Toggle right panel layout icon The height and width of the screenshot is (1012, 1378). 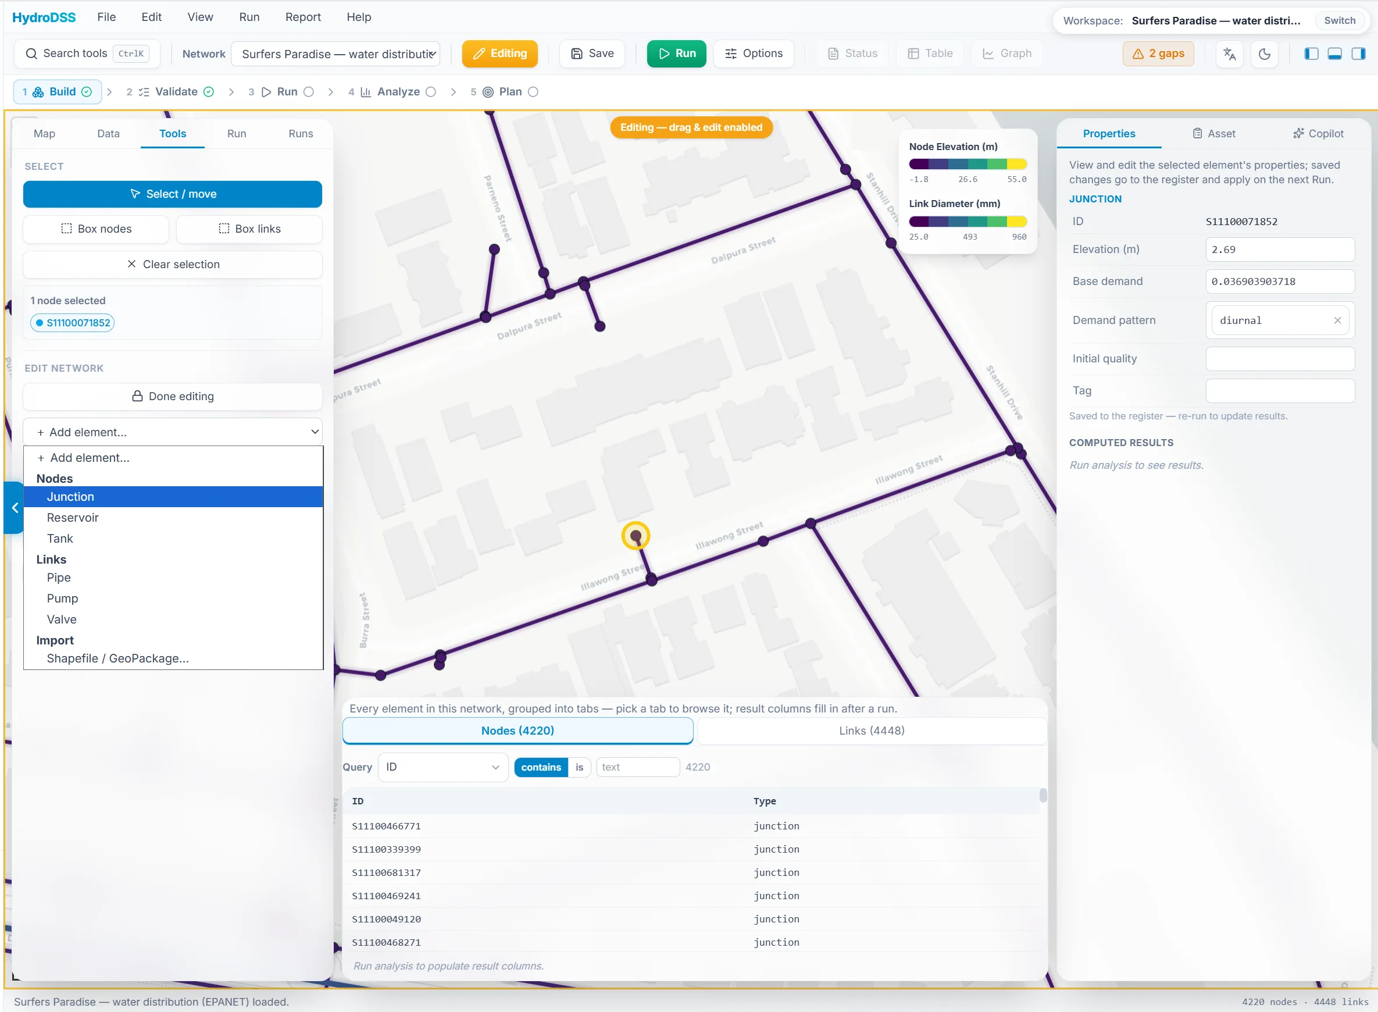coord(1358,54)
